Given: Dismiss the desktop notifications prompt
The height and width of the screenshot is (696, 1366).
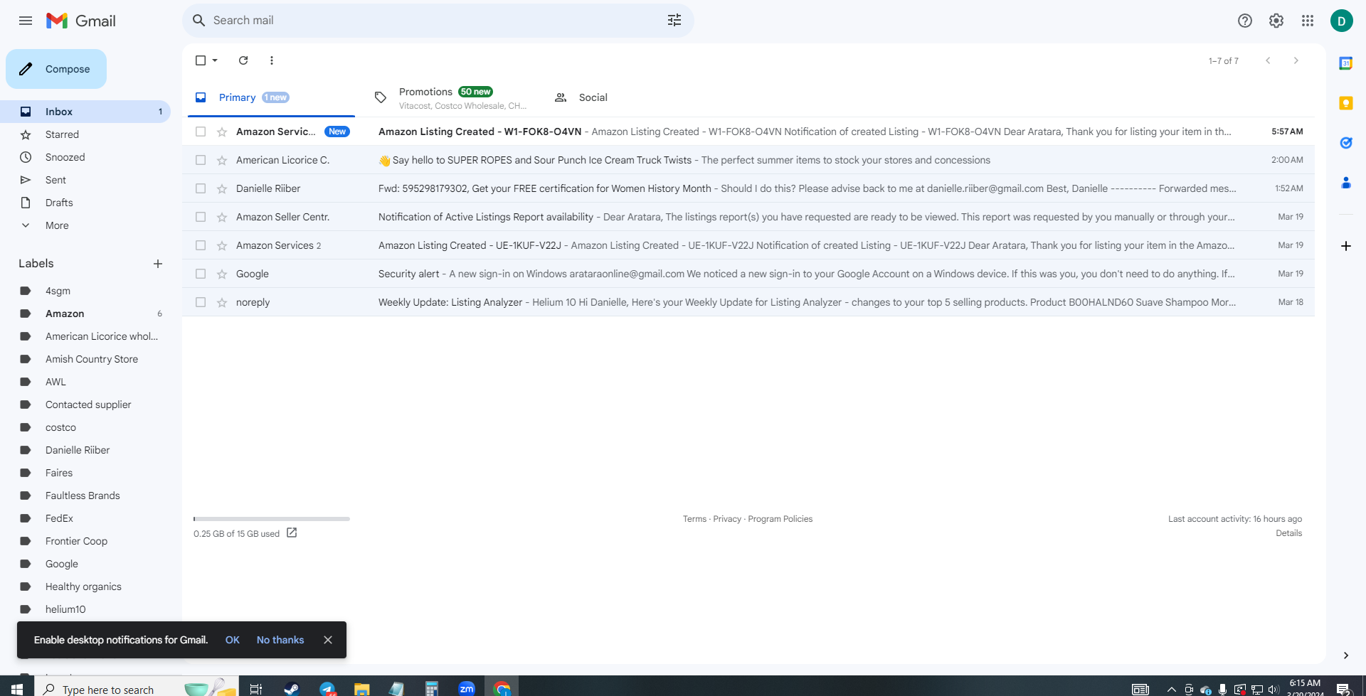Looking at the screenshot, I should coord(328,640).
